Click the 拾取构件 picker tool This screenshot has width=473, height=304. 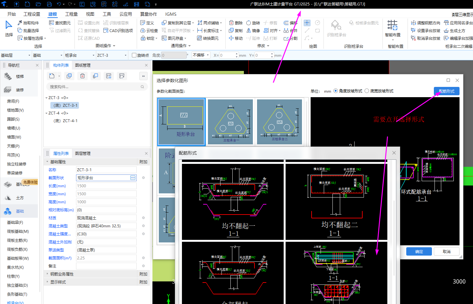point(28,23)
